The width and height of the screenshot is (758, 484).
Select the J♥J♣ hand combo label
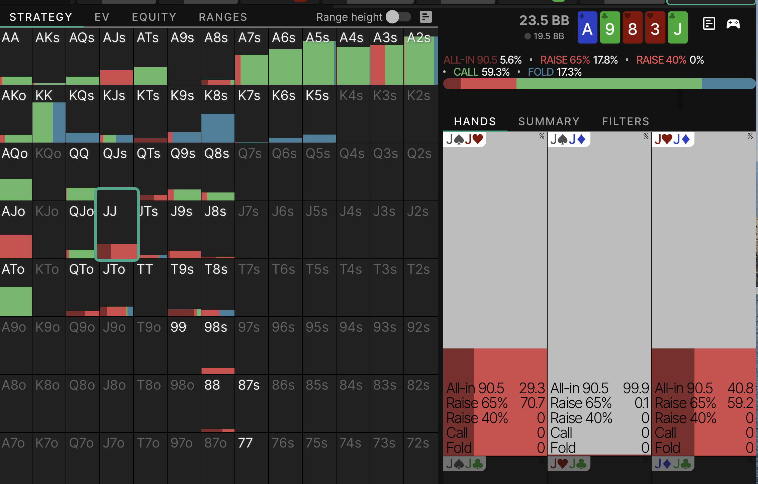pyautogui.click(x=569, y=464)
